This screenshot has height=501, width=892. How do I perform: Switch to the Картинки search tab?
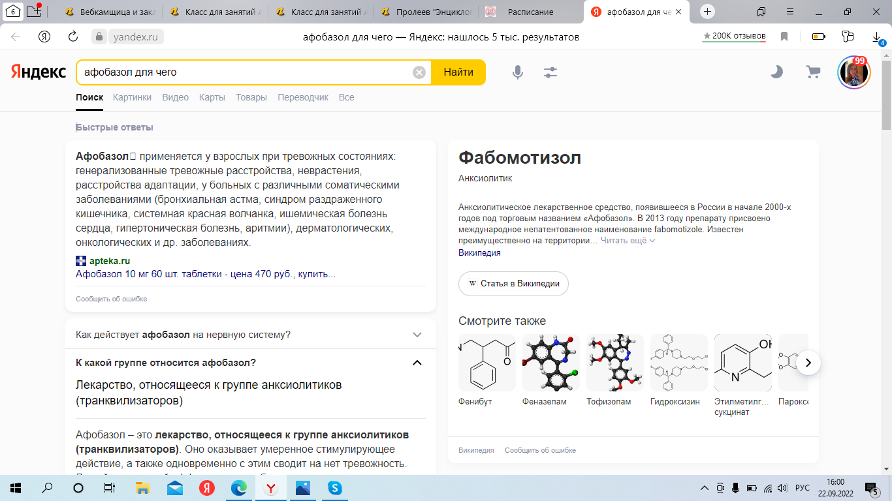click(132, 97)
